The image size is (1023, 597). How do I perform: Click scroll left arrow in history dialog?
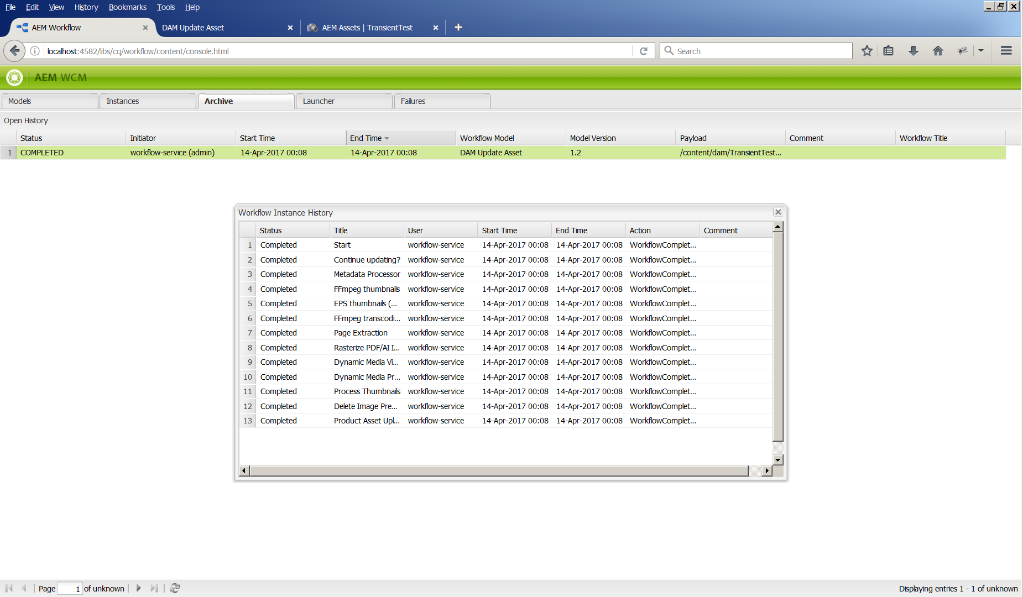tap(244, 471)
